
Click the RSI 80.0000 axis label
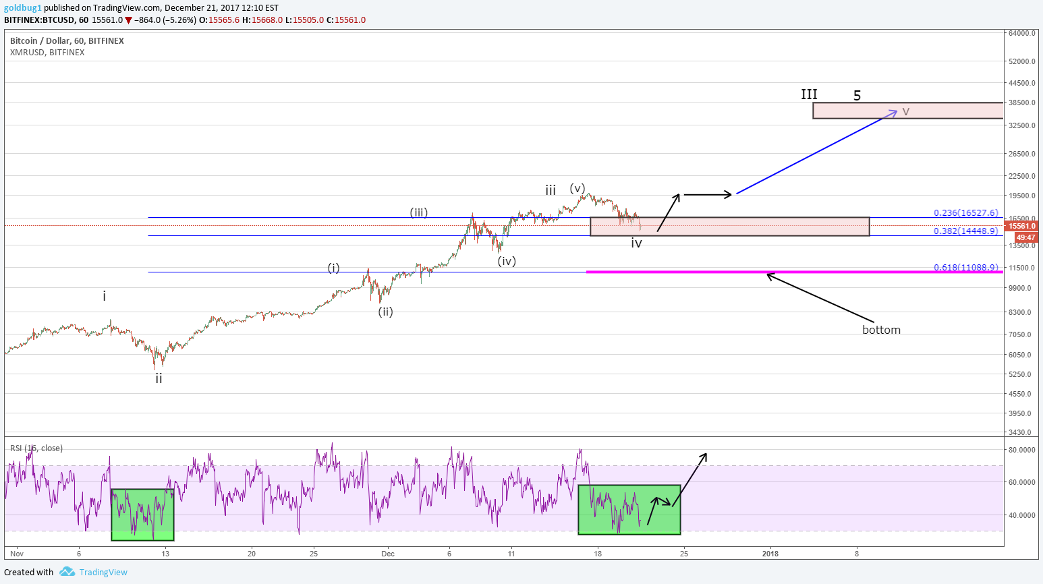pos(1022,450)
